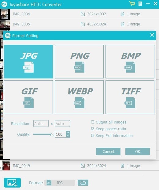
Task: Increase quality with the up arrow
Action: [68, 133]
